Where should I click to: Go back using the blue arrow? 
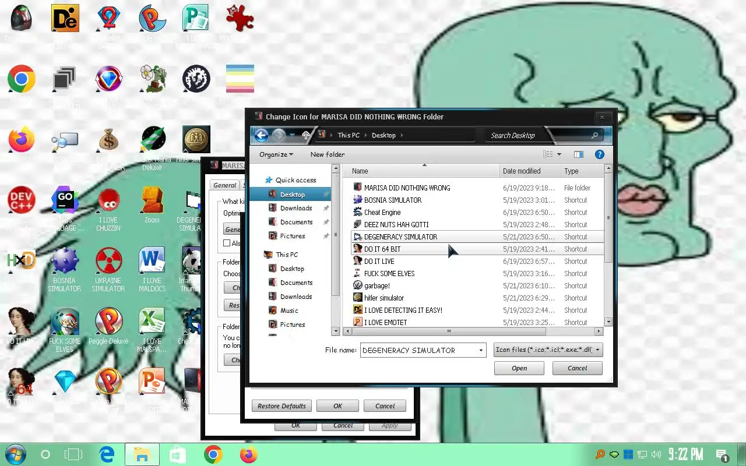click(261, 135)
